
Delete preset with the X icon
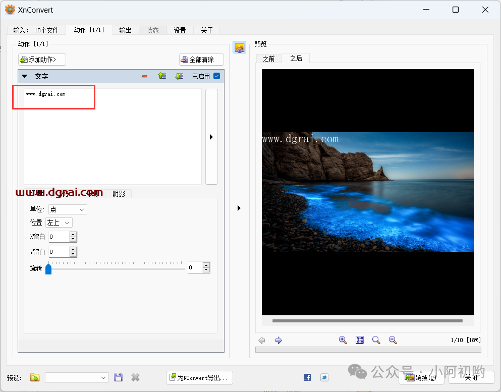point(136,378)
